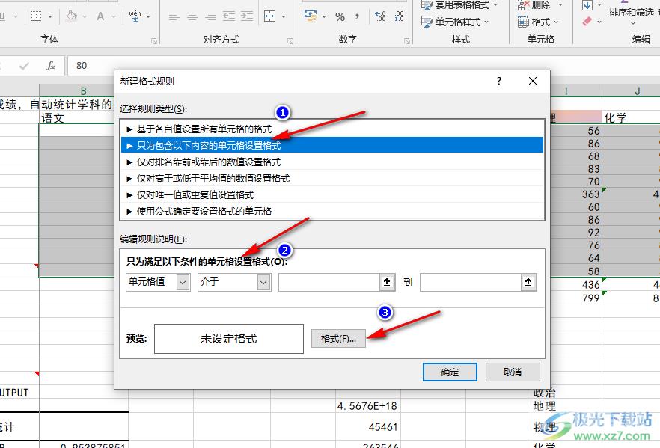The image size is (660, 448).
Task: Select rule 基于各自值设置所有单元格的格式
Action: click(x=332, y=129)
